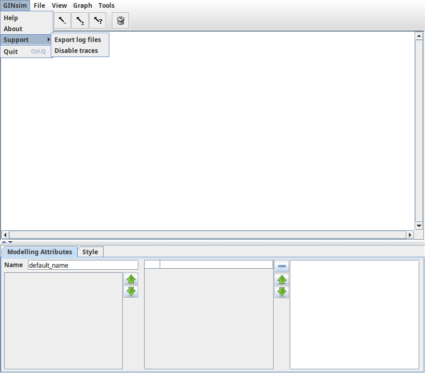Collapse the bottom panel using the splitter arrow
This screenshot has height=373, width=425.
[x=10, y=242]
